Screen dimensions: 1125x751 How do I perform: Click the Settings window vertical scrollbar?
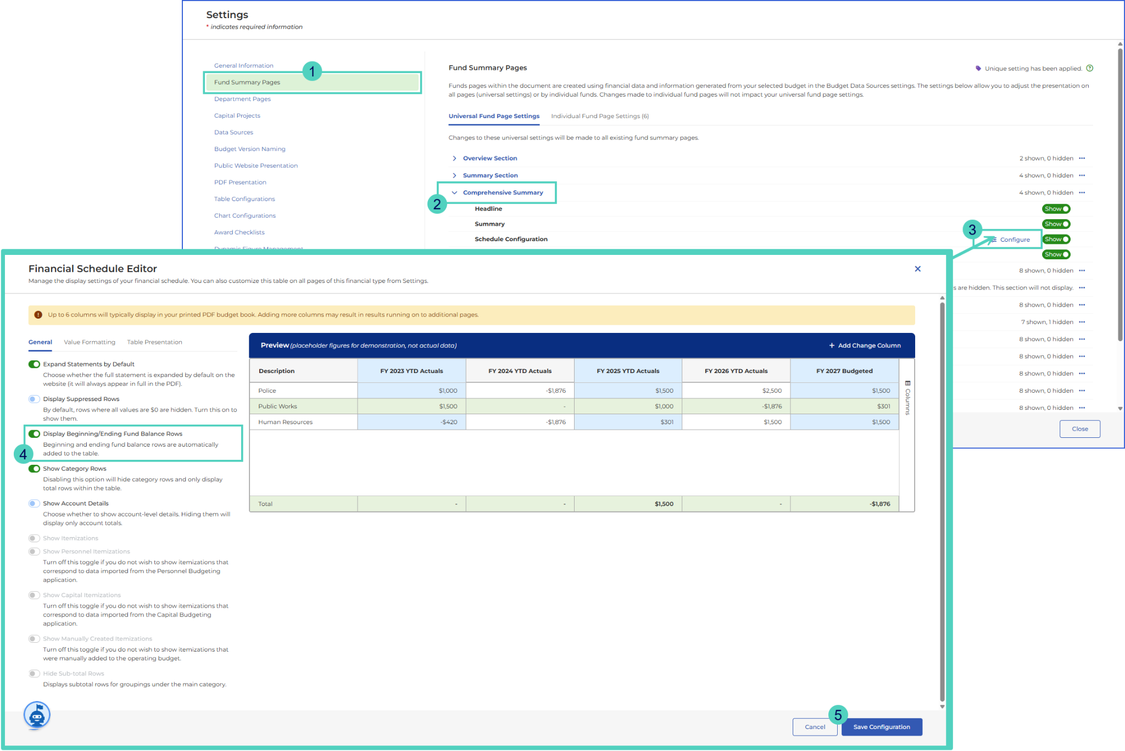[1120, 195]
